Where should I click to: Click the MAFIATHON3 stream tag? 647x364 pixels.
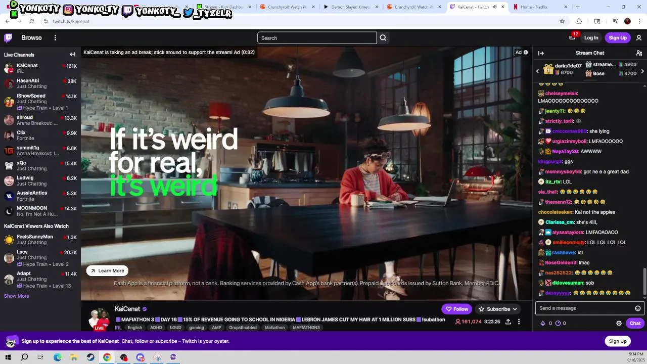pyautogui.click(x=306, y=328)
